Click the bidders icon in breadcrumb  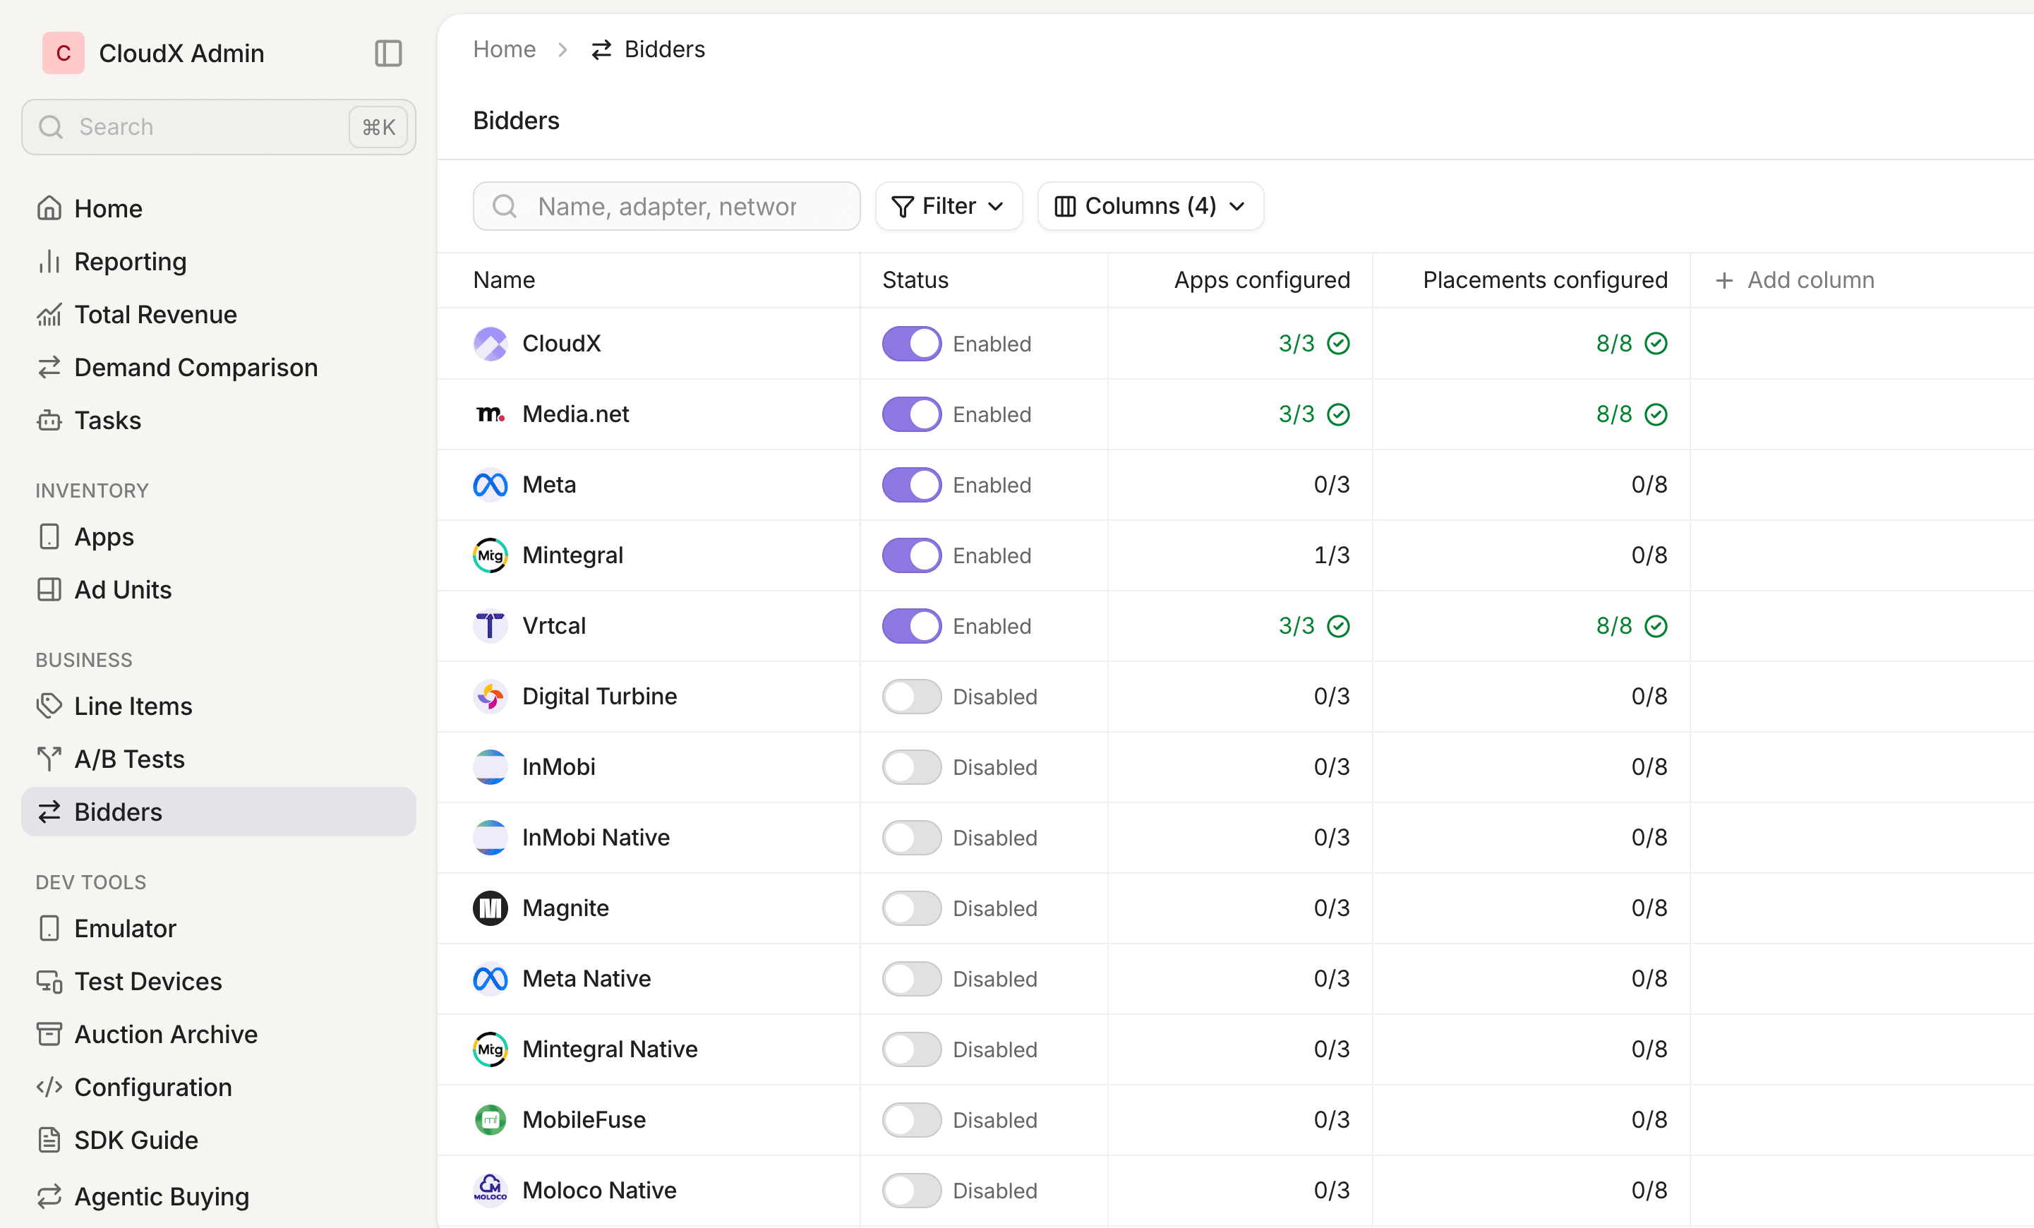point(602,49)
